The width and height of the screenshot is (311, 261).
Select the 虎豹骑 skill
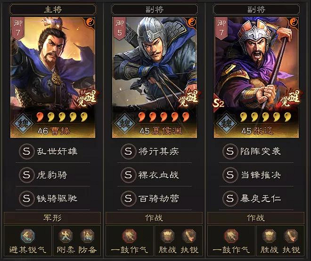click(x=53, y=175)
